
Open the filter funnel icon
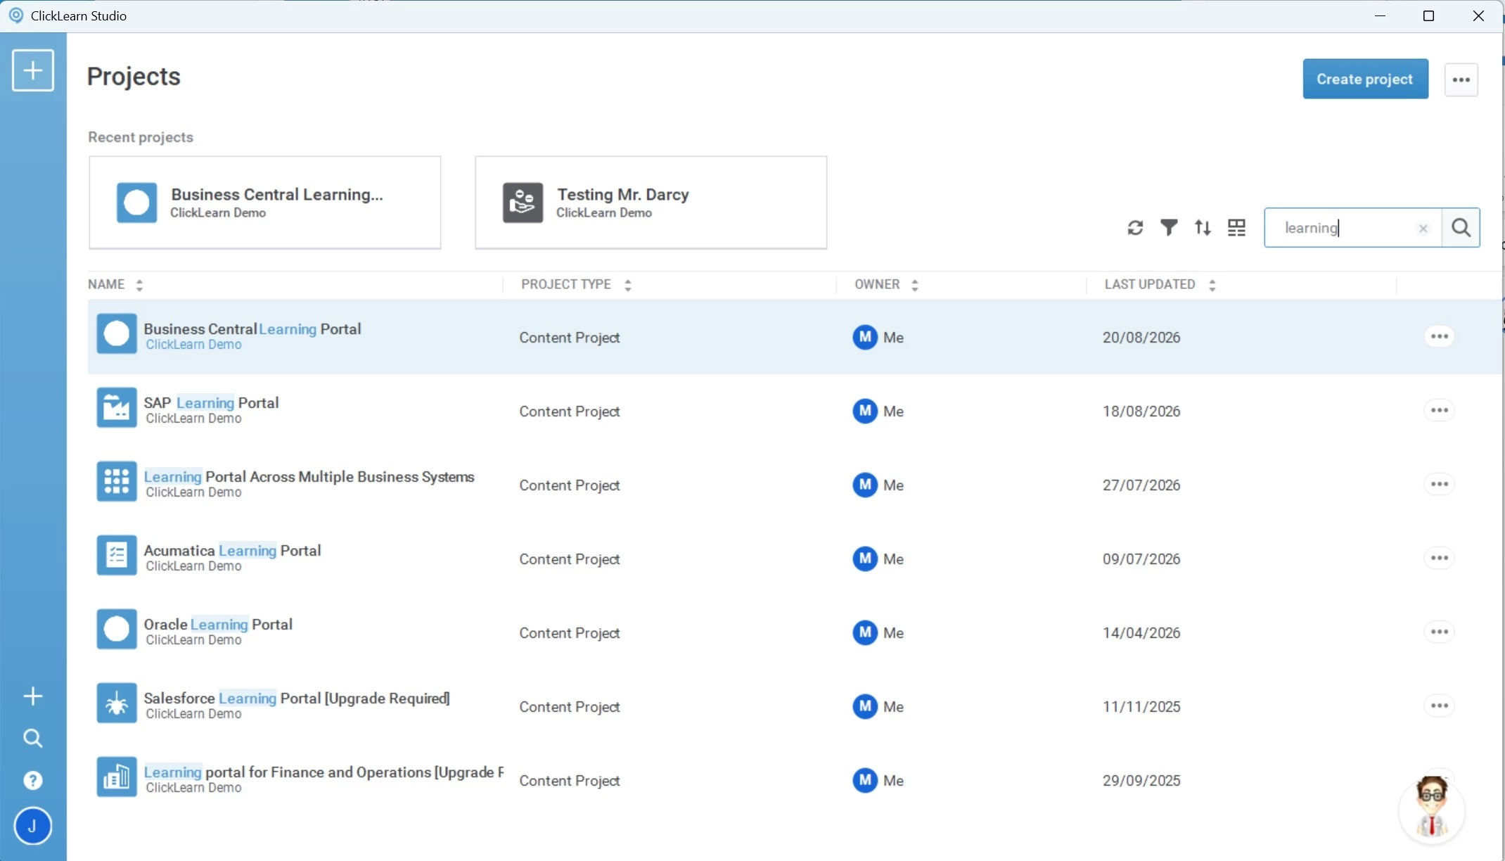click(1169, 228)
